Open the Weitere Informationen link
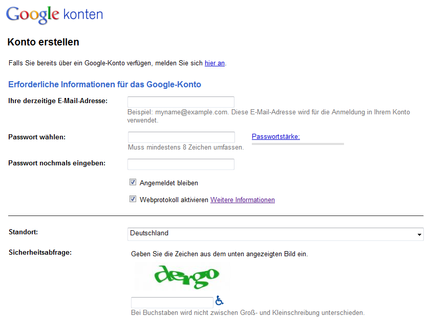Image resolution: width=430 pixels, height=318 pixels. pos(243,200)
